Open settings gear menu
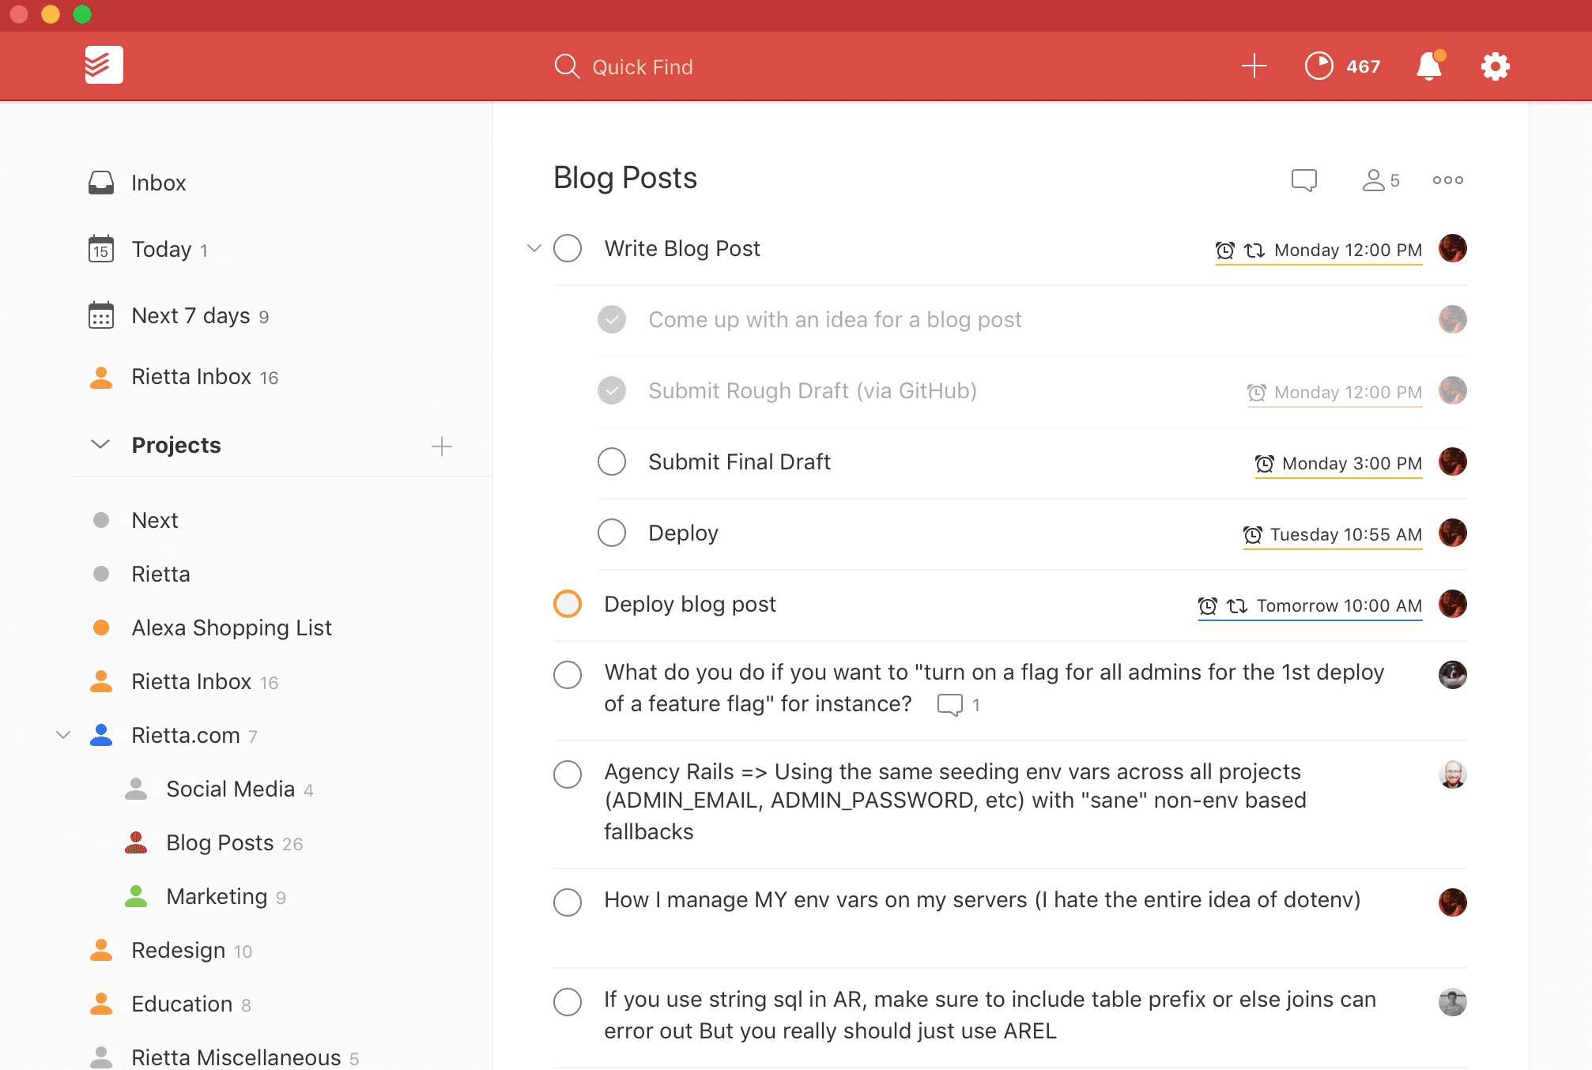Viewport: 1592px width, 1070px height. [1495, 66]
